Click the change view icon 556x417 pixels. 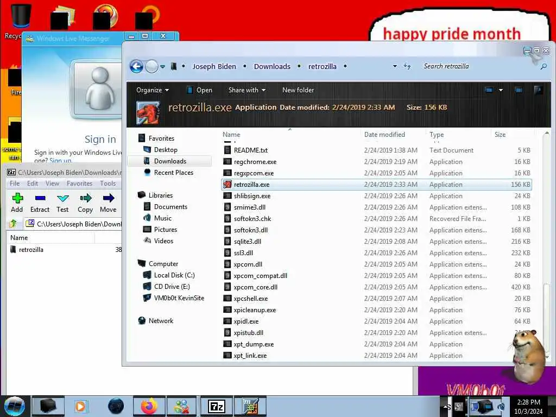[489, 90]
